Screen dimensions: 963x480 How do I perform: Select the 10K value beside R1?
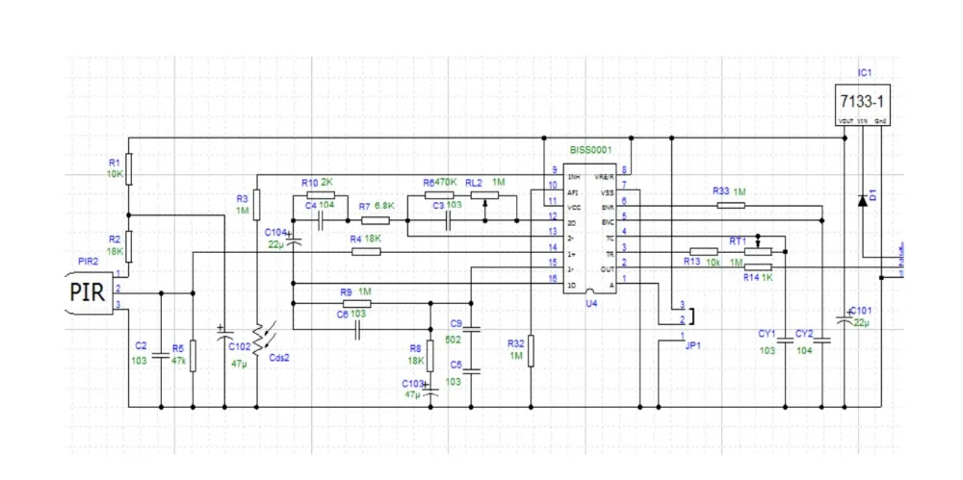117,174
